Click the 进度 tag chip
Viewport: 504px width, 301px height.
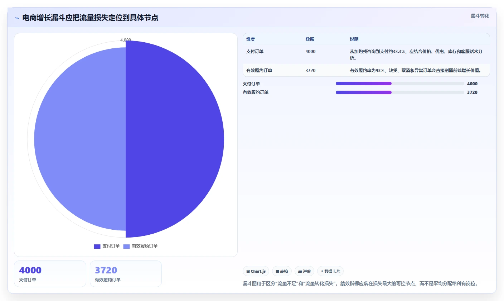305,271
